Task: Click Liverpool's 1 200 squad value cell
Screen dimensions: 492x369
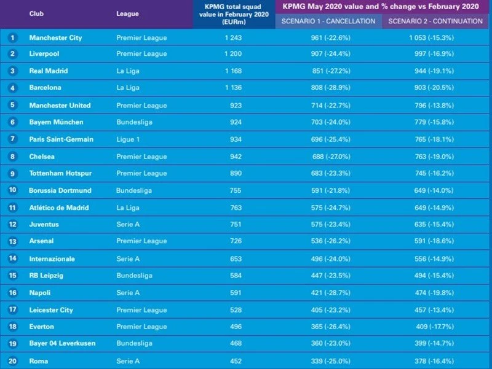Action: (x=233, y=54)
